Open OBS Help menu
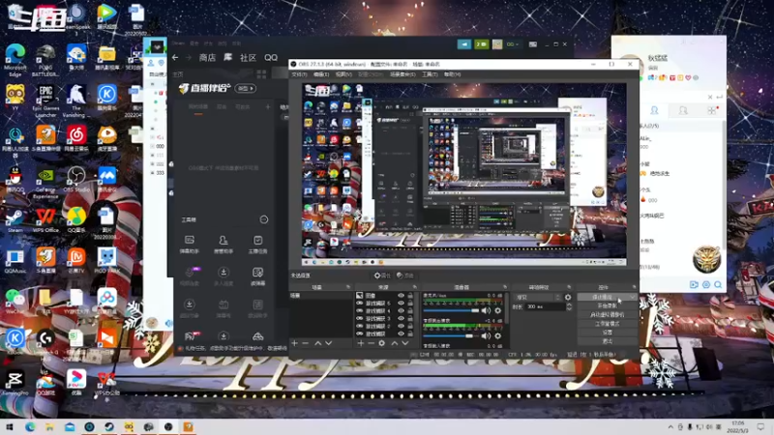 click(x=452, y=74)
